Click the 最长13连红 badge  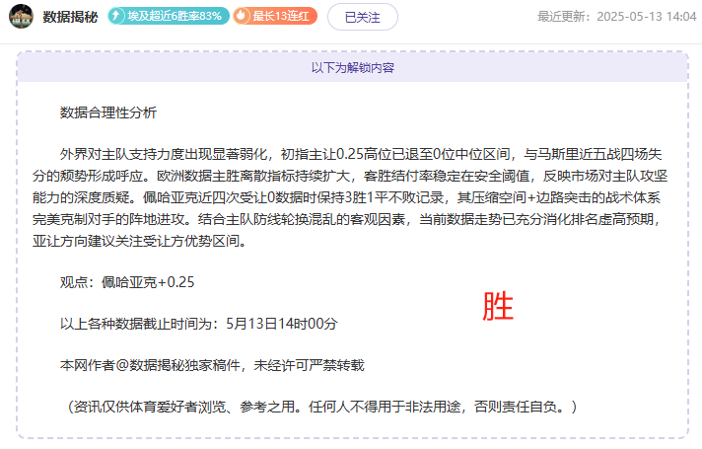pos(275,16)
